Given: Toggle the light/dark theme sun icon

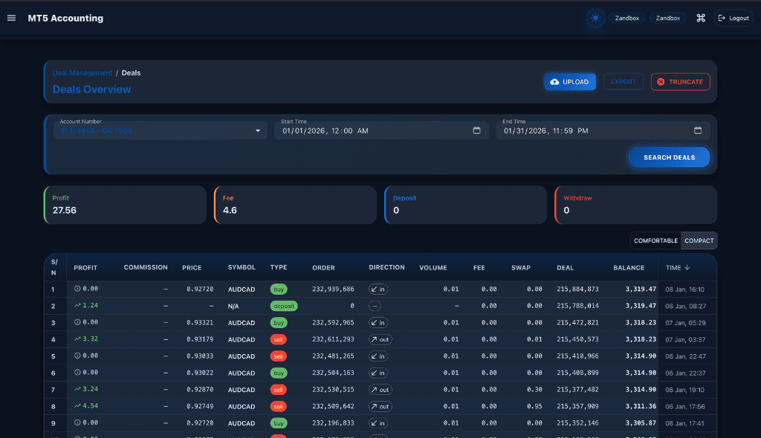Looking at the screenshot, I should pyautogui.click(x=595, y=19).
